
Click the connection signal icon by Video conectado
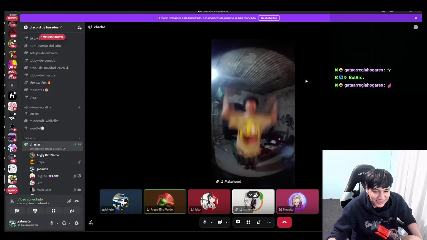click(x=12, y=201)
